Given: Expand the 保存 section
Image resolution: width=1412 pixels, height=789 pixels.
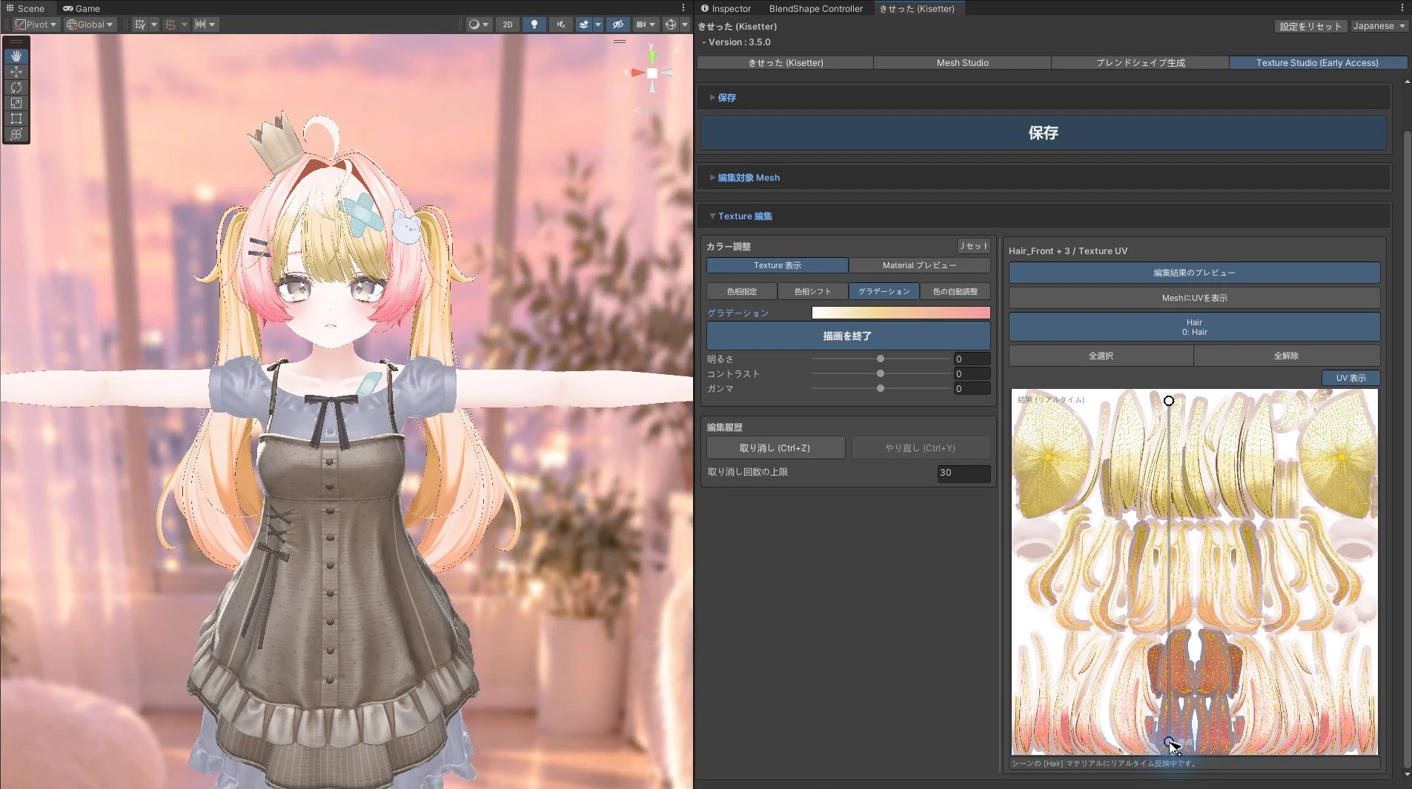Looking at the screenshot, I should pos(726,98).
